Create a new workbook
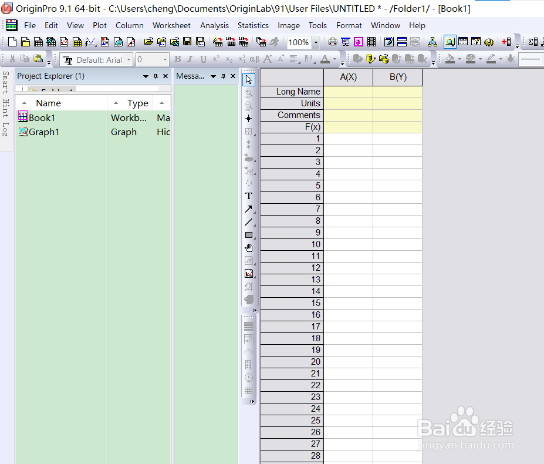Image resolution: width=544 pixels, height=464 pixels. coord(38,42)
